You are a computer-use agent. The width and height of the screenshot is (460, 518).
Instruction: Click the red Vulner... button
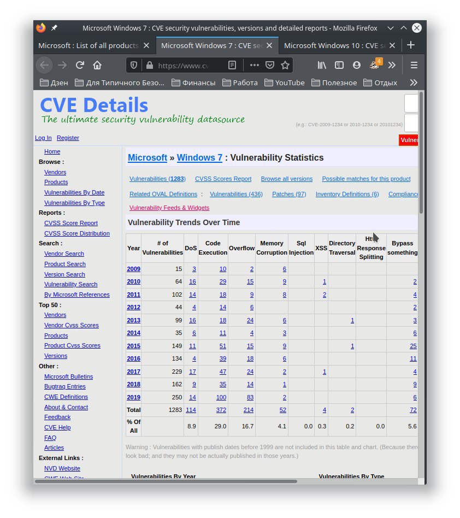(x=409, y=140)
